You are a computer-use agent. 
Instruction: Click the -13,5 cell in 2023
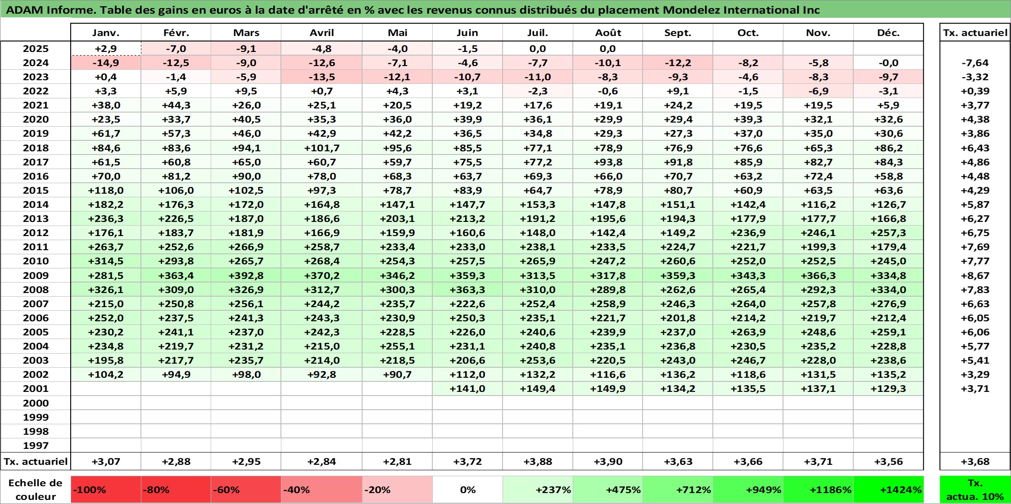[321, 77]
